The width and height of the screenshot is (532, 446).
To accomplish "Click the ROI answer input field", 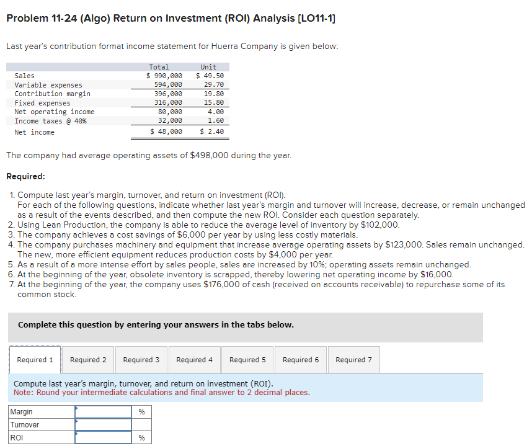I will (103, 437).
